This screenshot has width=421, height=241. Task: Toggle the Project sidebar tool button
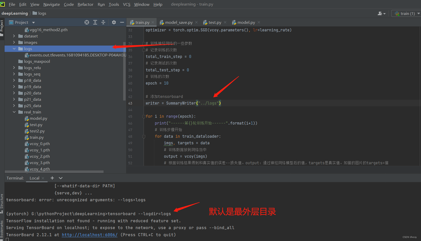[x=2, y=28]
